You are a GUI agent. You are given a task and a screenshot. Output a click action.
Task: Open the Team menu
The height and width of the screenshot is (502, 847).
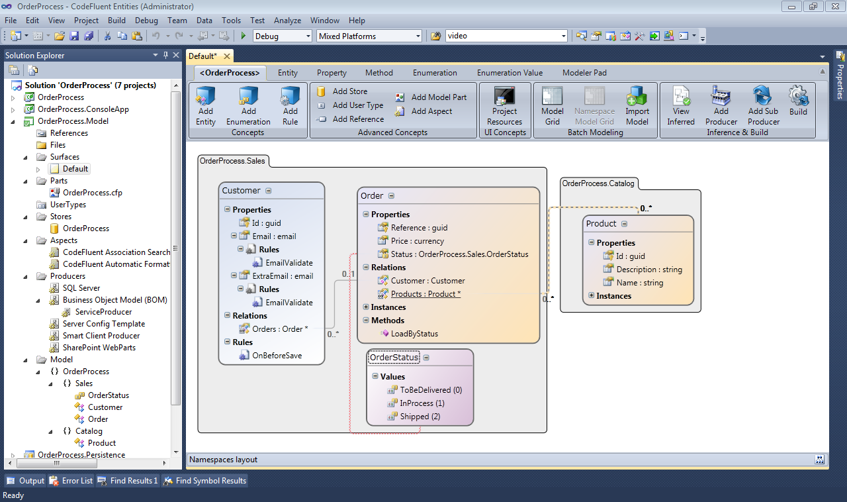coord(177,21)
